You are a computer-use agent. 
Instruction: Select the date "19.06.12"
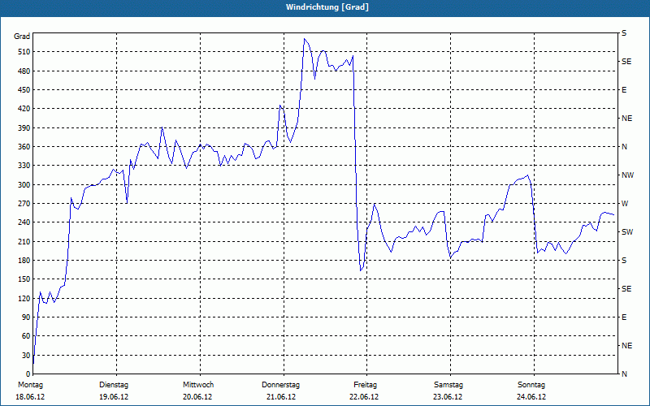point(114,397)
